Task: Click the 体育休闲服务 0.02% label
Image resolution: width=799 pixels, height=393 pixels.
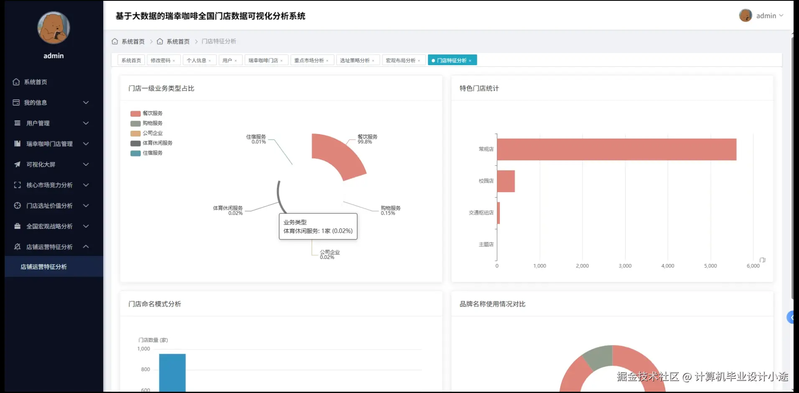Action: click(x=228, y=210)
